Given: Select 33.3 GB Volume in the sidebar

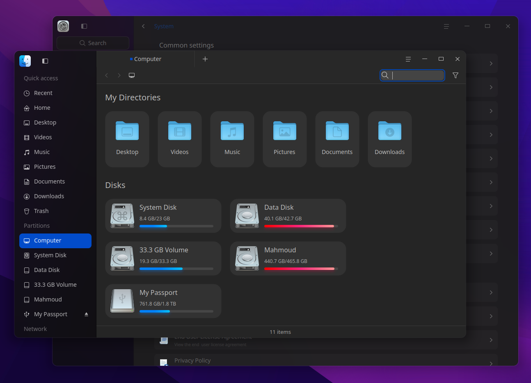Looking at the screenshot, I should click(x=55, y=285).
